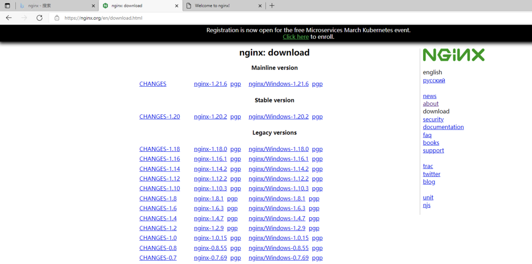This screenshot has width=532, height=264.
Task: Close the 'nginx - 搜索' tab
Action: tap(93, 6)
